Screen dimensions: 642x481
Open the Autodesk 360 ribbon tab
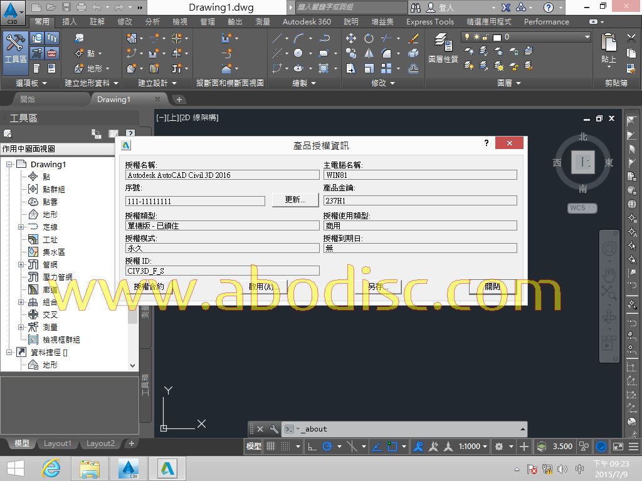(x=307, y=22)
